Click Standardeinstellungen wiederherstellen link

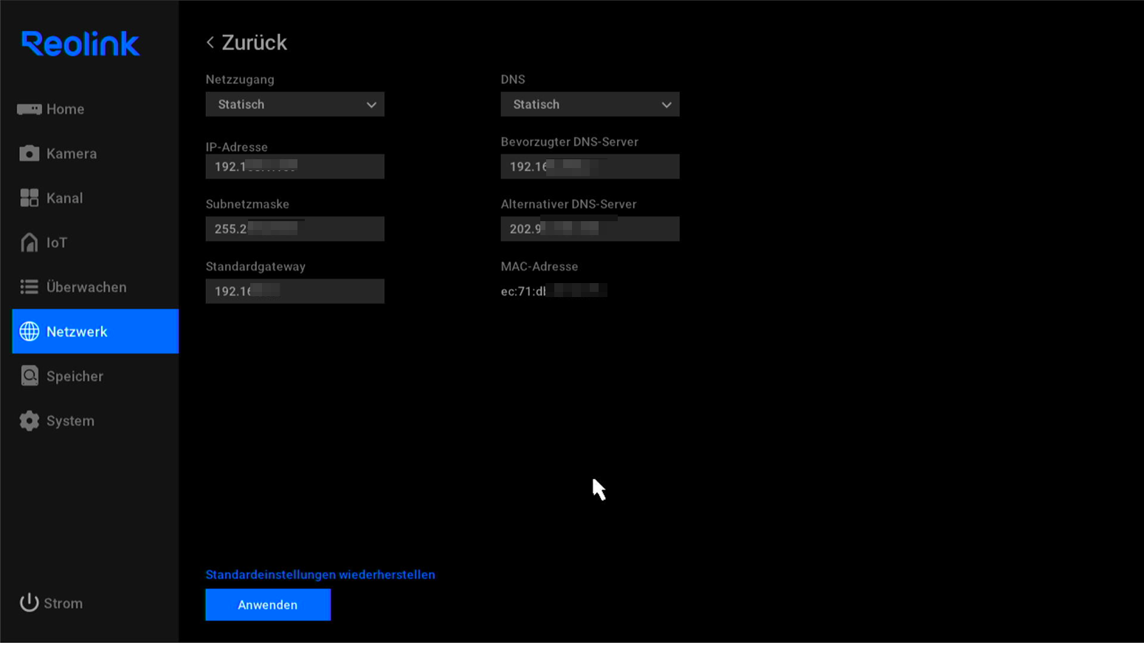320,574
